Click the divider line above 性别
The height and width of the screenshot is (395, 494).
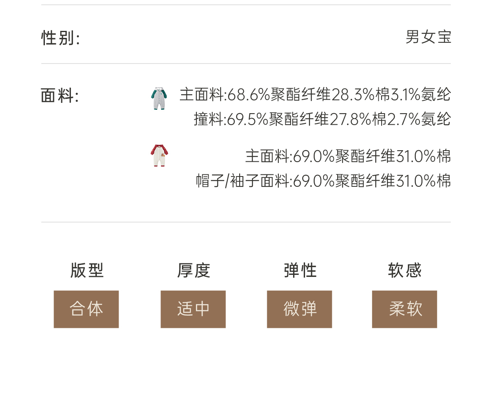tap(246, 5)
